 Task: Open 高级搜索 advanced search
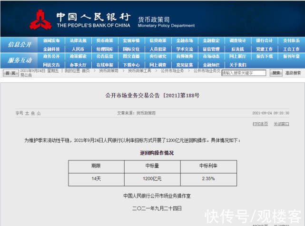[293, 73]
